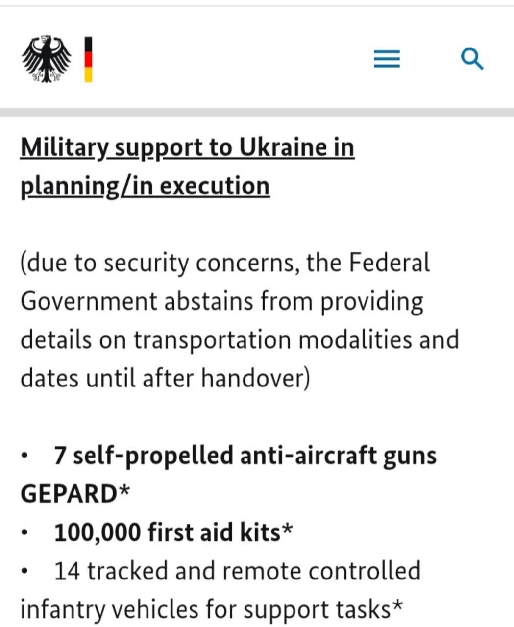The height and width of the screenshot is (627, 514).
Task: Click the bullet before '14 tracked'
Action: (25, 572)
